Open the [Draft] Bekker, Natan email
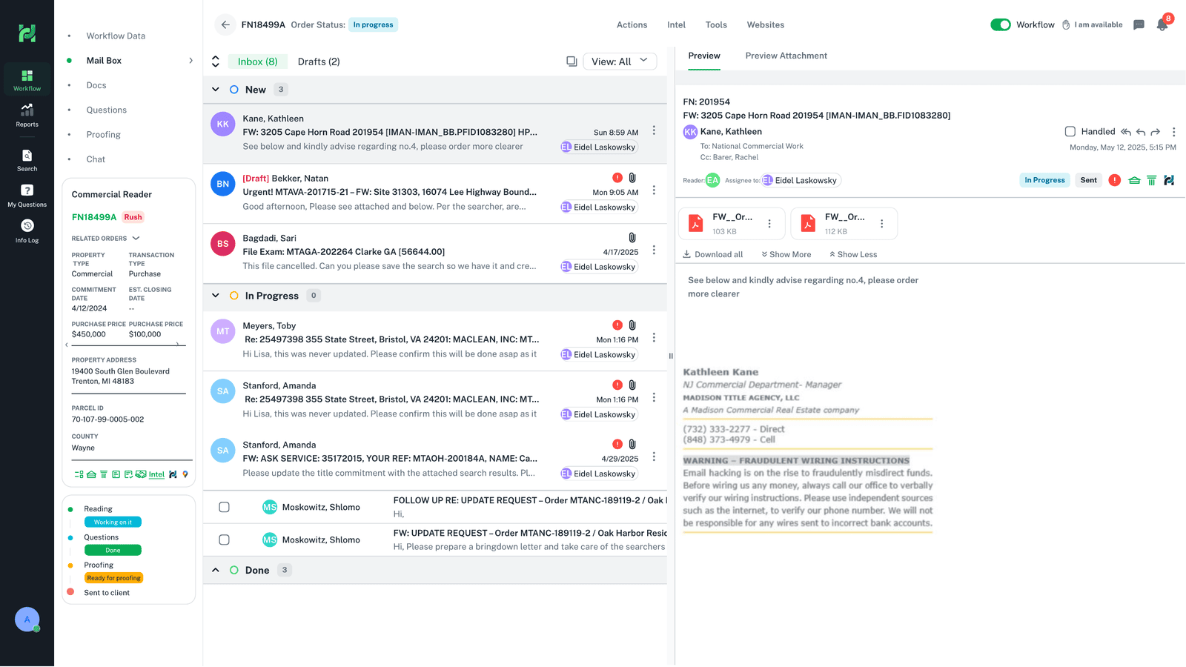The height and width of the screenshot is (667, 1186). 435,193
